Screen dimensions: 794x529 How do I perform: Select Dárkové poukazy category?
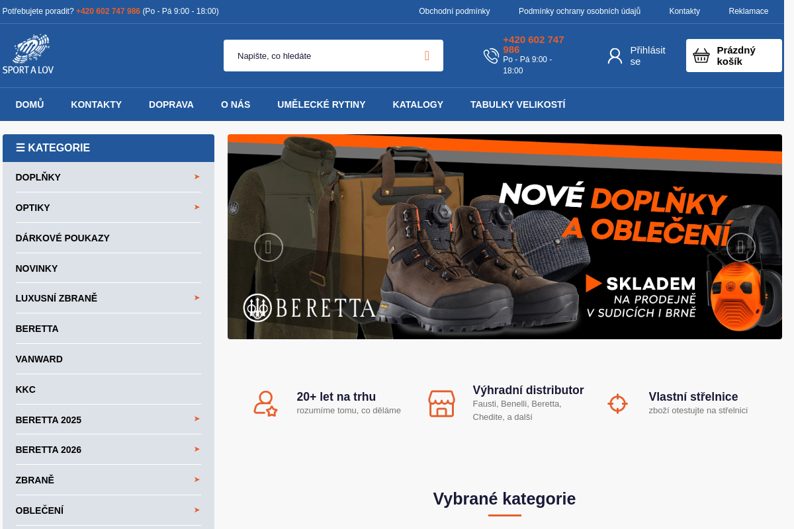coord(63,238)
